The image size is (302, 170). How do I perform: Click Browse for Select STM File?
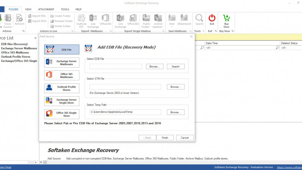pyautogui.click(x=176, y=87)
